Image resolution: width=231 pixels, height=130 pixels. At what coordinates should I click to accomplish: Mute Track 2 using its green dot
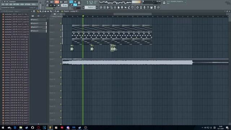[61, 30]
